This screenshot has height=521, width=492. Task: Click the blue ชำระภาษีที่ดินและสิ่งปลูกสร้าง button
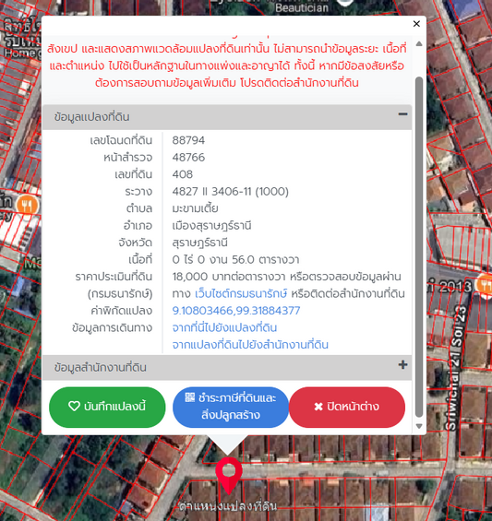pyautogui.click(x=231, y=407)
